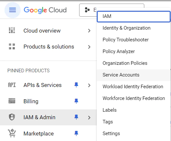Expand IAM & Admin submenu chevron

tap(89, 118)
